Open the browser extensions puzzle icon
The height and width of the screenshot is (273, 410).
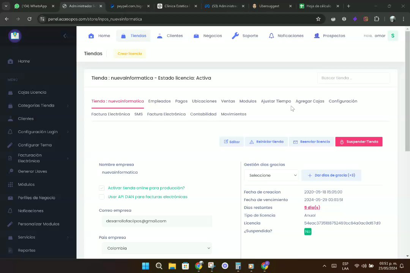pos(377,19)
